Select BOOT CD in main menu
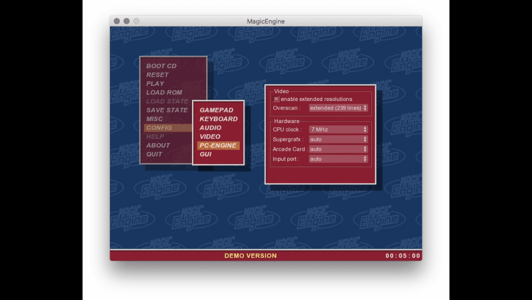Viewport: 532px width, 300px height. 161,66
